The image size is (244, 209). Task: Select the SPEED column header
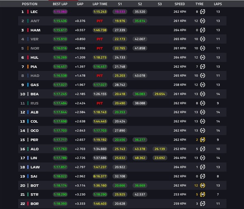coord(180,4)
